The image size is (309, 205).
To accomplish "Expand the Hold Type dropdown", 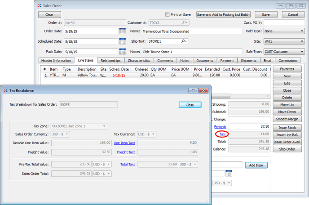I will 283,31.
